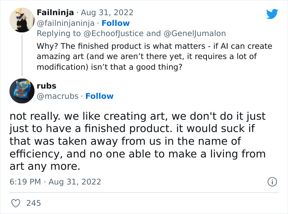Click the Twitter bird logo

[x=272, y=14]
